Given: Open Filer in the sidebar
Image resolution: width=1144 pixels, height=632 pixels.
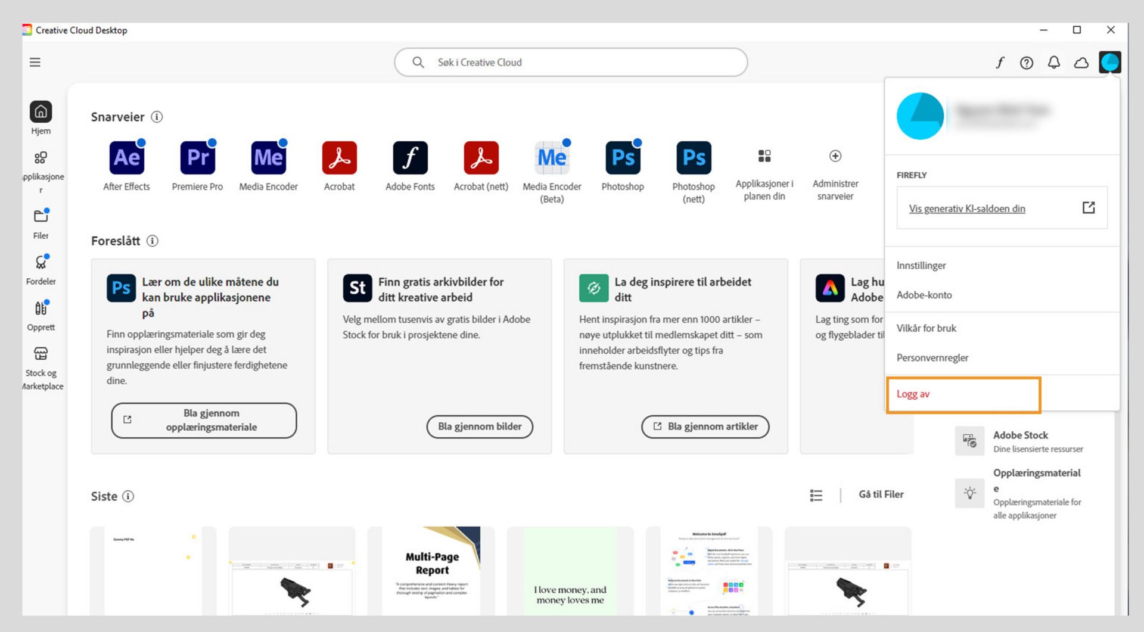Looking at the screenshot, I should click(x=41, y=223).
